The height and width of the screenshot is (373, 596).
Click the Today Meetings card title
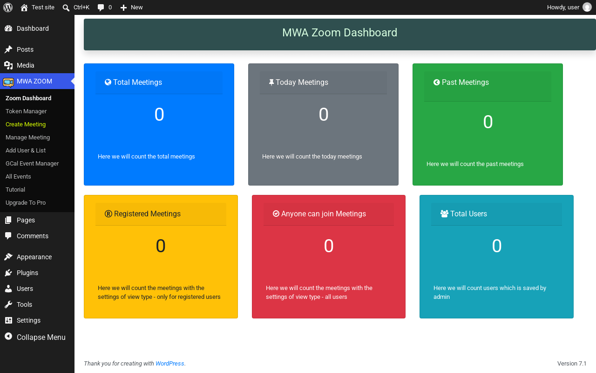(302, 82)
